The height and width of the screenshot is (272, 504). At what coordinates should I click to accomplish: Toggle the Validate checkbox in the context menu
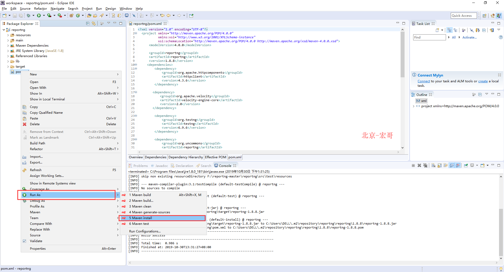click(24, 241)
